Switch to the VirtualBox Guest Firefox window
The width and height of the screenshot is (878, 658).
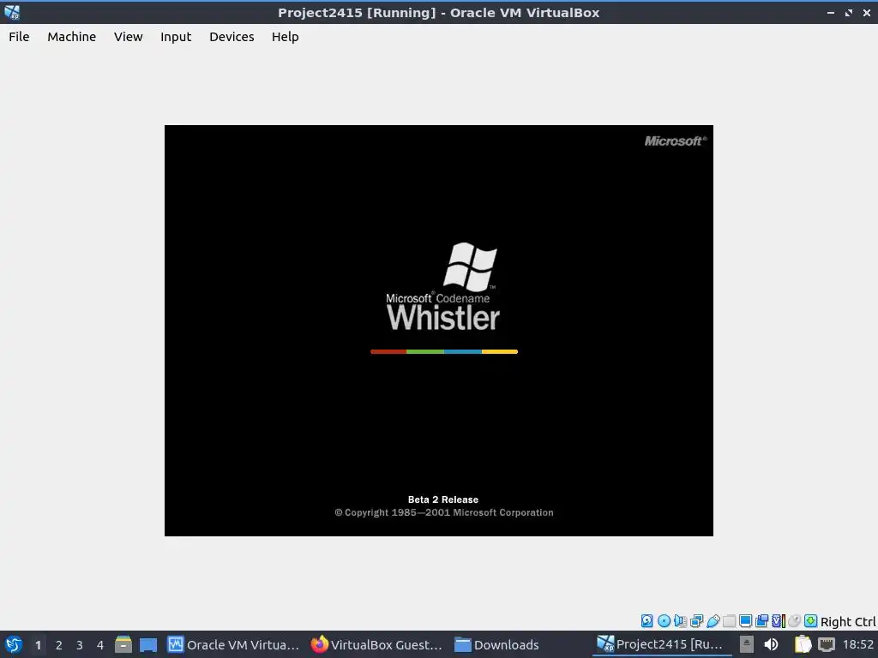tap(377, 644)
